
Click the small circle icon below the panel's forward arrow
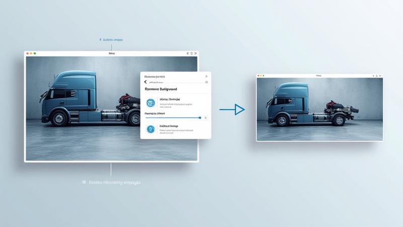coord(207,82)
